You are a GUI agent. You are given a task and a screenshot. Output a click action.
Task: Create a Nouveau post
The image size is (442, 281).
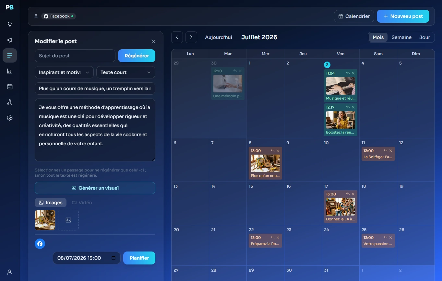click(403, 16)
